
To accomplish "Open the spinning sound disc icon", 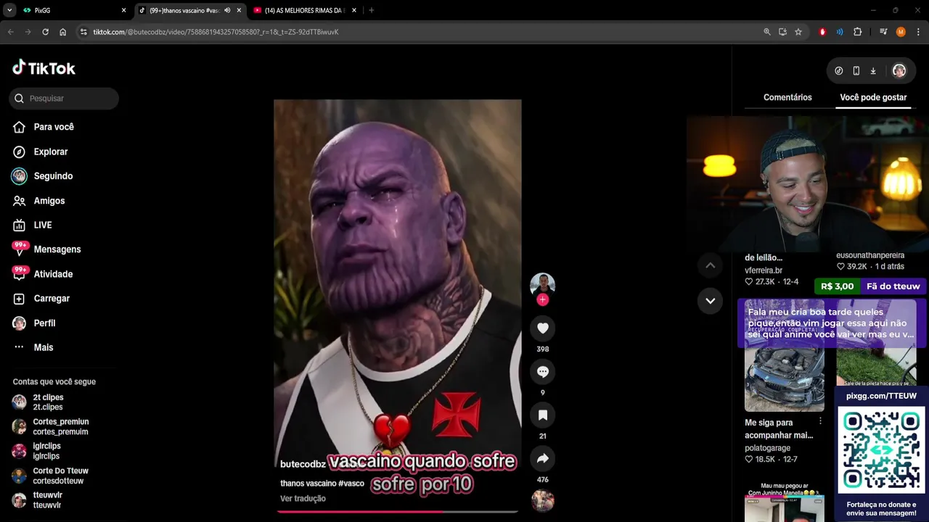I will (543, 500).
